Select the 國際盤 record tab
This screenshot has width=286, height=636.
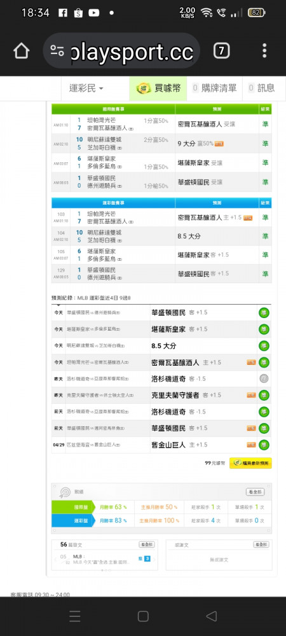72,507
